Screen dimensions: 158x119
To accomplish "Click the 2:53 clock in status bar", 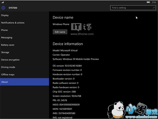I will tap(154, 2).
